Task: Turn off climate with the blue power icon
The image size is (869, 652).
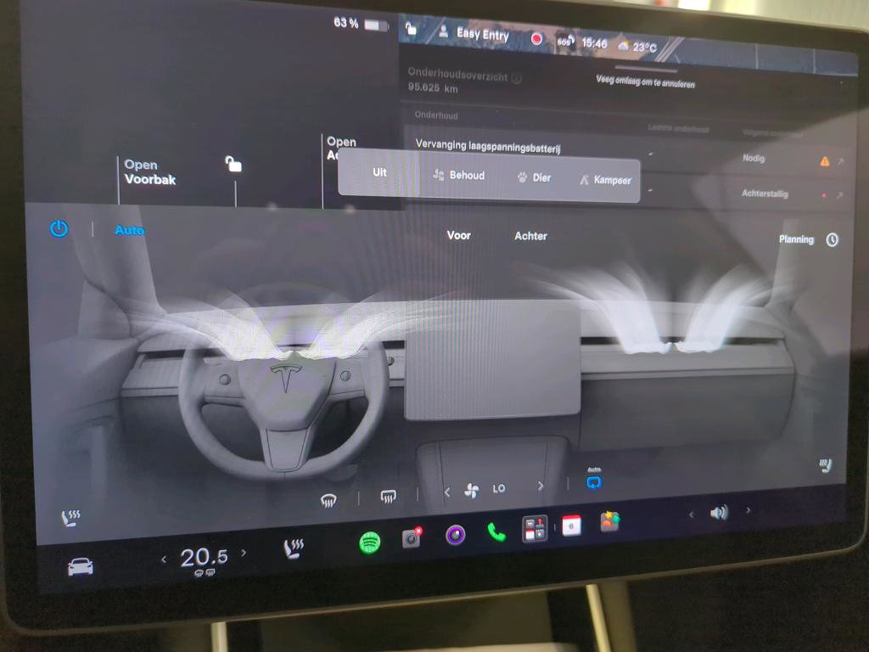Action: pyautogui.click(x=59, y=228)
